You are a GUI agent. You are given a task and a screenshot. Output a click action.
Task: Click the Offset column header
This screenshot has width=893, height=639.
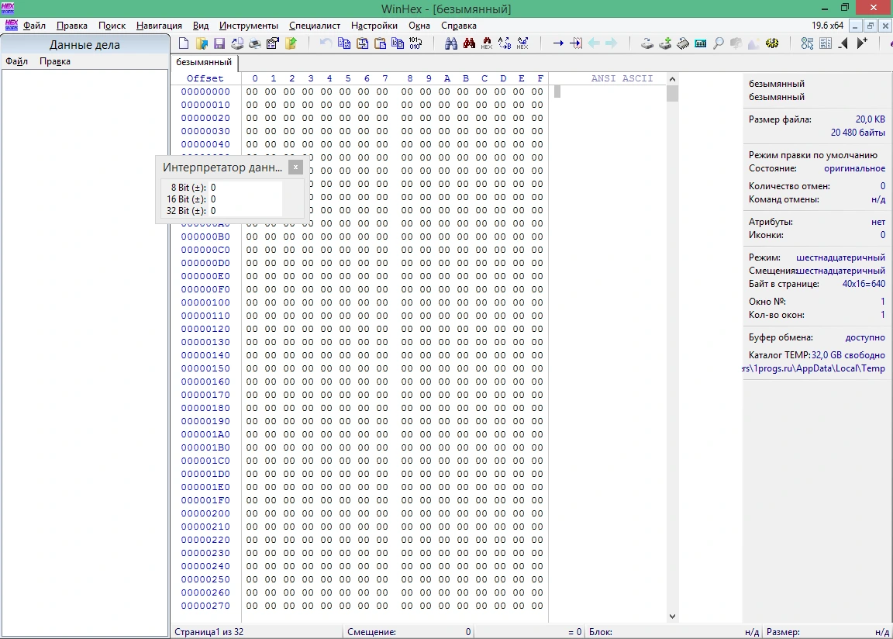(x=205, y=78)
